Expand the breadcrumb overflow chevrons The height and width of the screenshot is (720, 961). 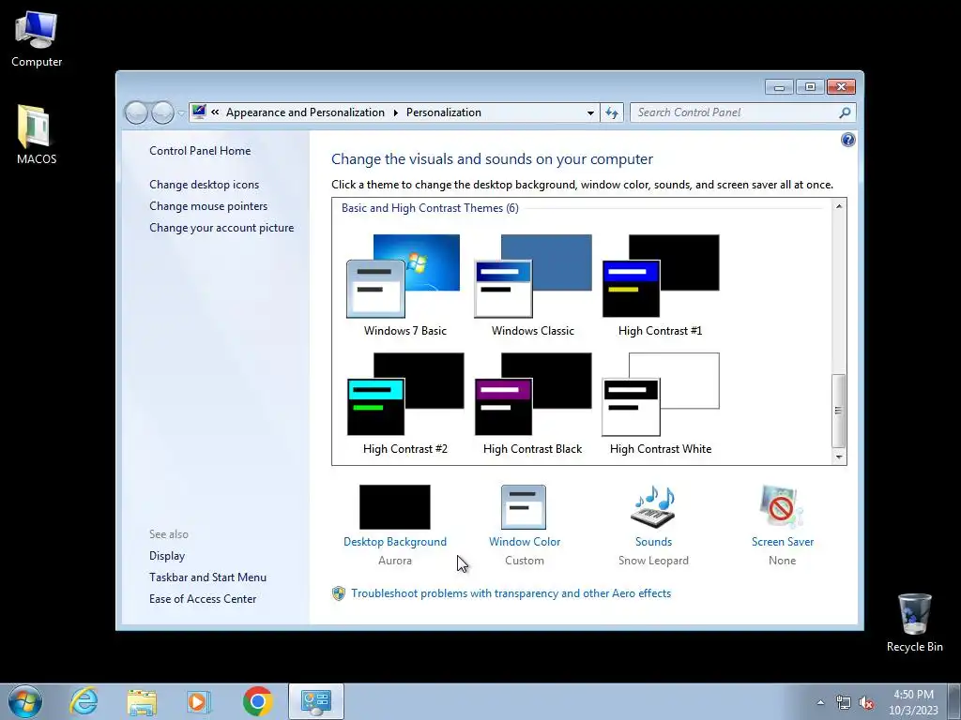click(x=215, y=112)
